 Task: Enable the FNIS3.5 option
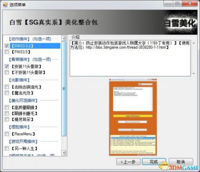(7, 52)
